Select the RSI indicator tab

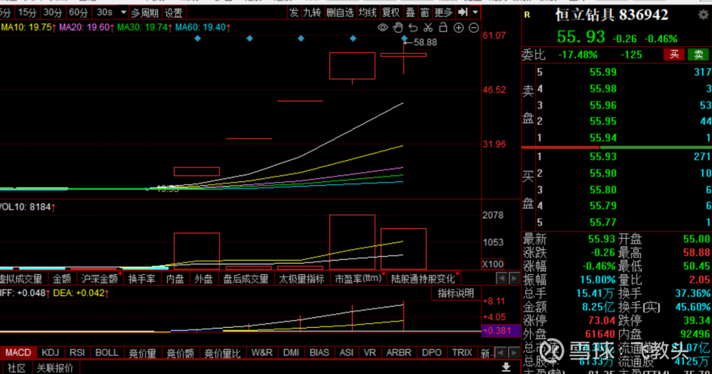click(x=77, y=353)
